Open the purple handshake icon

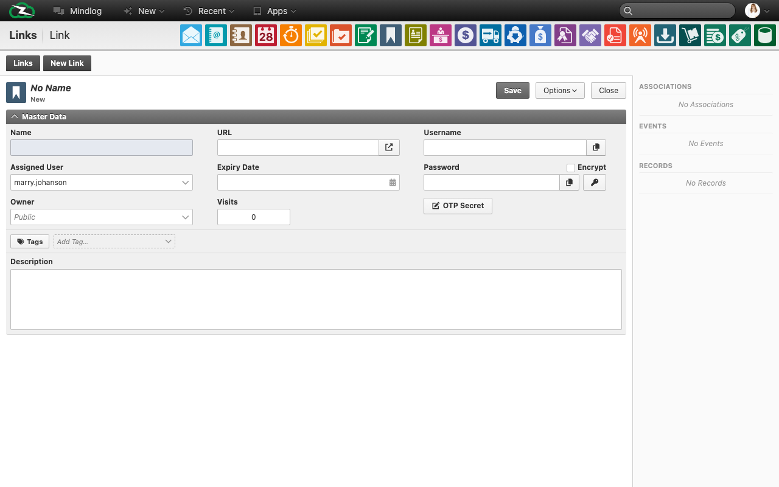point(590,35)
